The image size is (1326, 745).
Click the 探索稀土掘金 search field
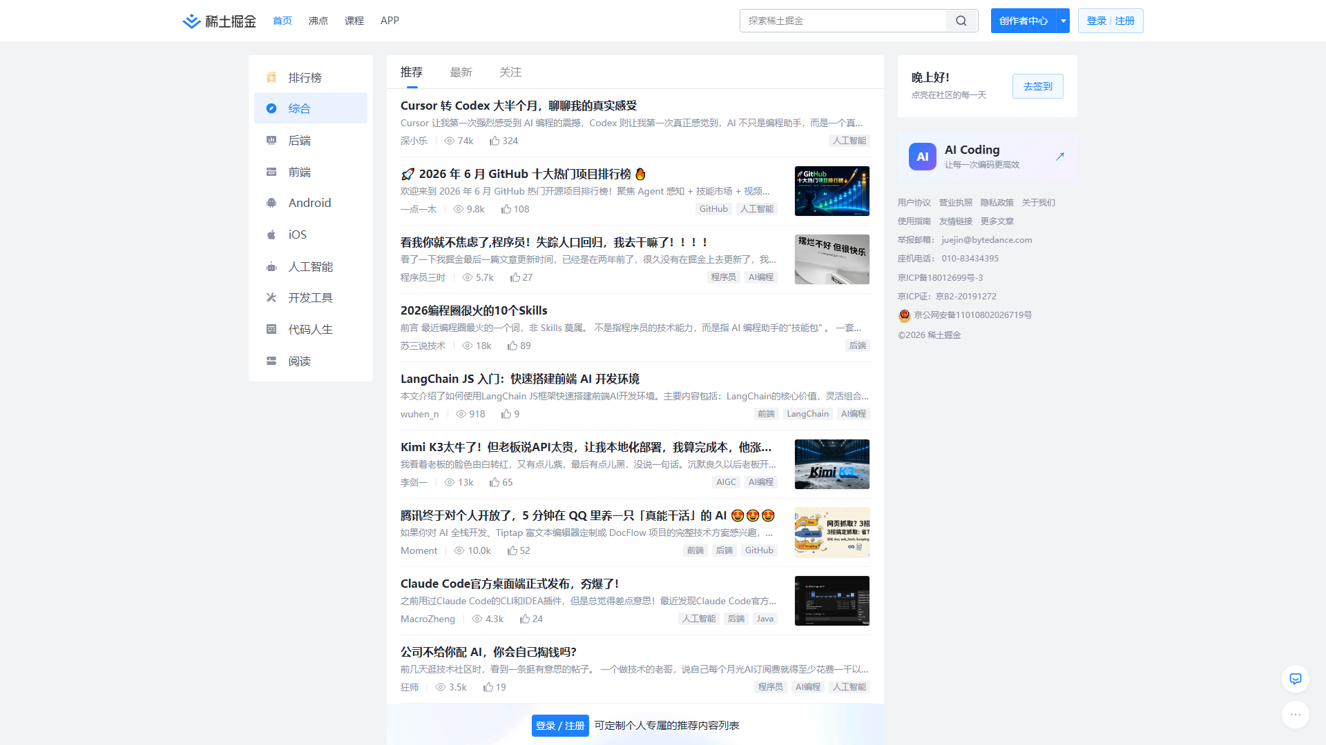click(x=843, y=21)
